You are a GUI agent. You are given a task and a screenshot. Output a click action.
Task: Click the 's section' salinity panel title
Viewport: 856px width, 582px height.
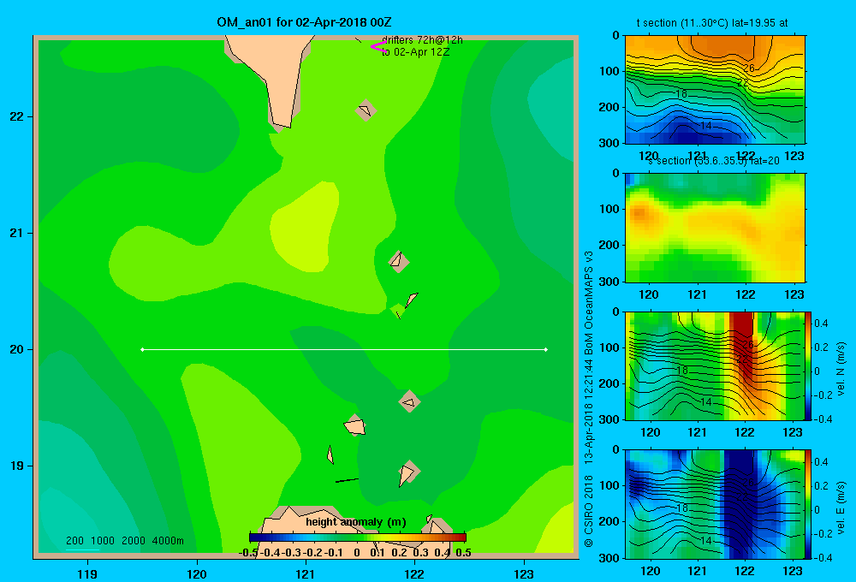tap(714, 161)
